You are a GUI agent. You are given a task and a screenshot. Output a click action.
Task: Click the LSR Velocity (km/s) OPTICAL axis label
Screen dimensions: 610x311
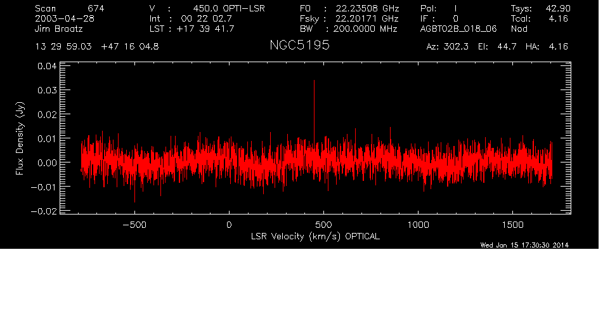[315, 237]
